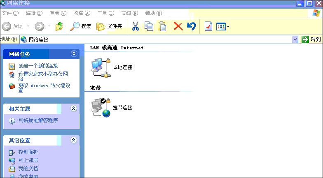This screenshot has width=323, height=178.
Task: Open 网络疑难解答程序 link
Action: pyautogui.click(x=38, y=120)
